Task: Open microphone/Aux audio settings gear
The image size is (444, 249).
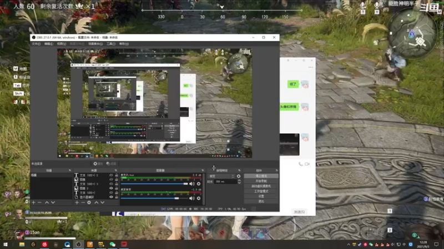Action: pos(199,184)
